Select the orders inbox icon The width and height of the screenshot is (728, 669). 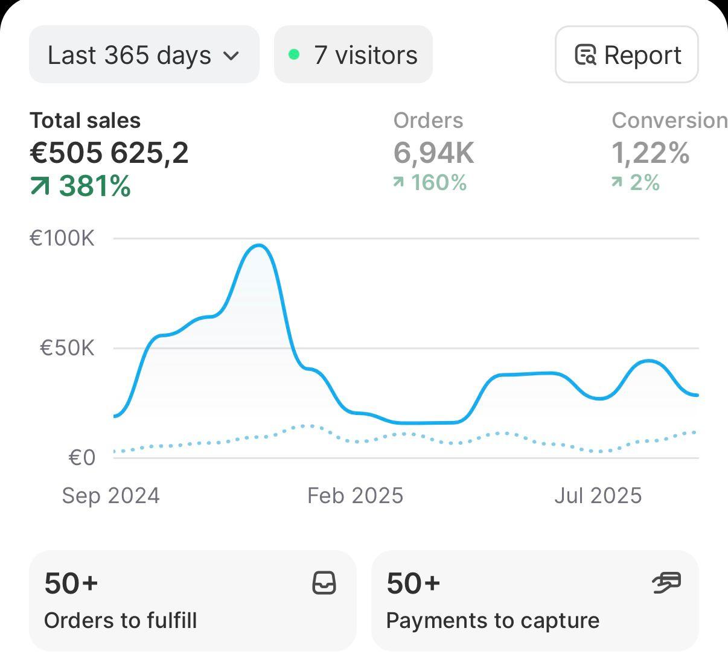[324, 583]
